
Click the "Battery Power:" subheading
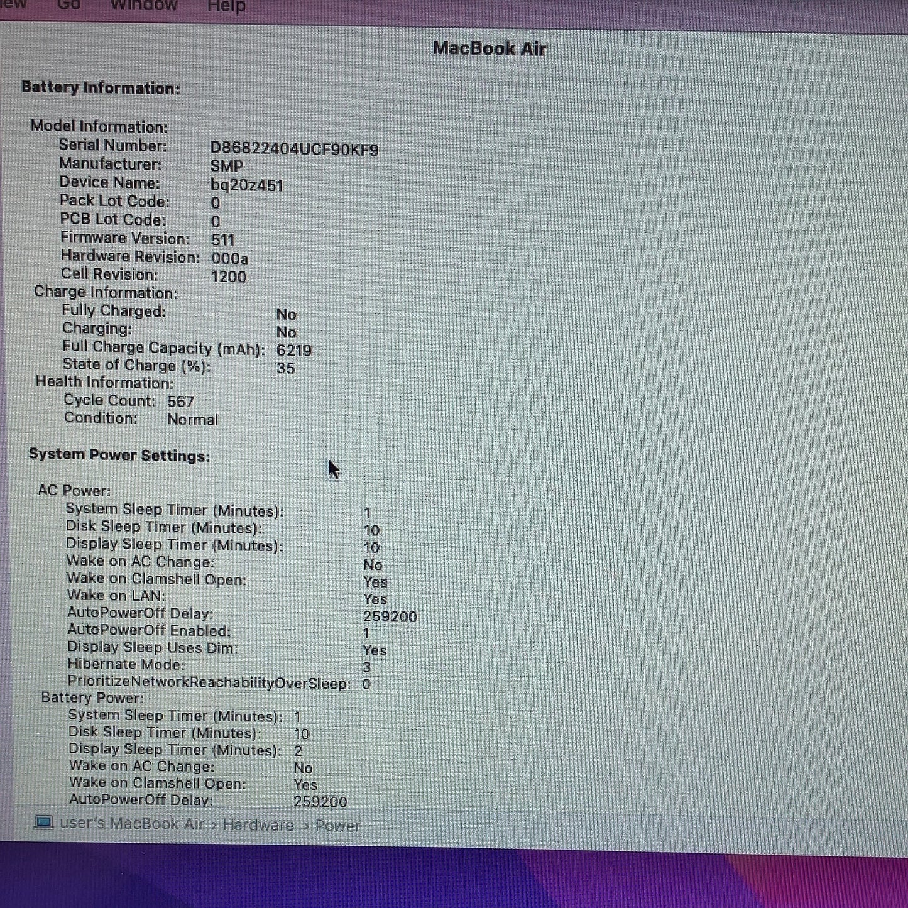92,697
